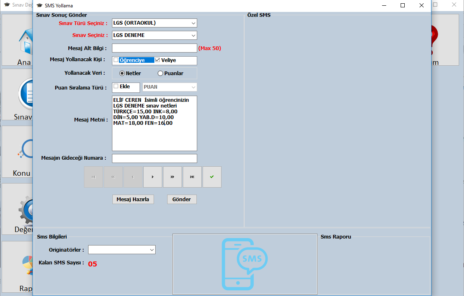Viewport: 464px width, 296px height.
Task: Jump forward with double-arrow navigation button
Action: click(172, 177)
